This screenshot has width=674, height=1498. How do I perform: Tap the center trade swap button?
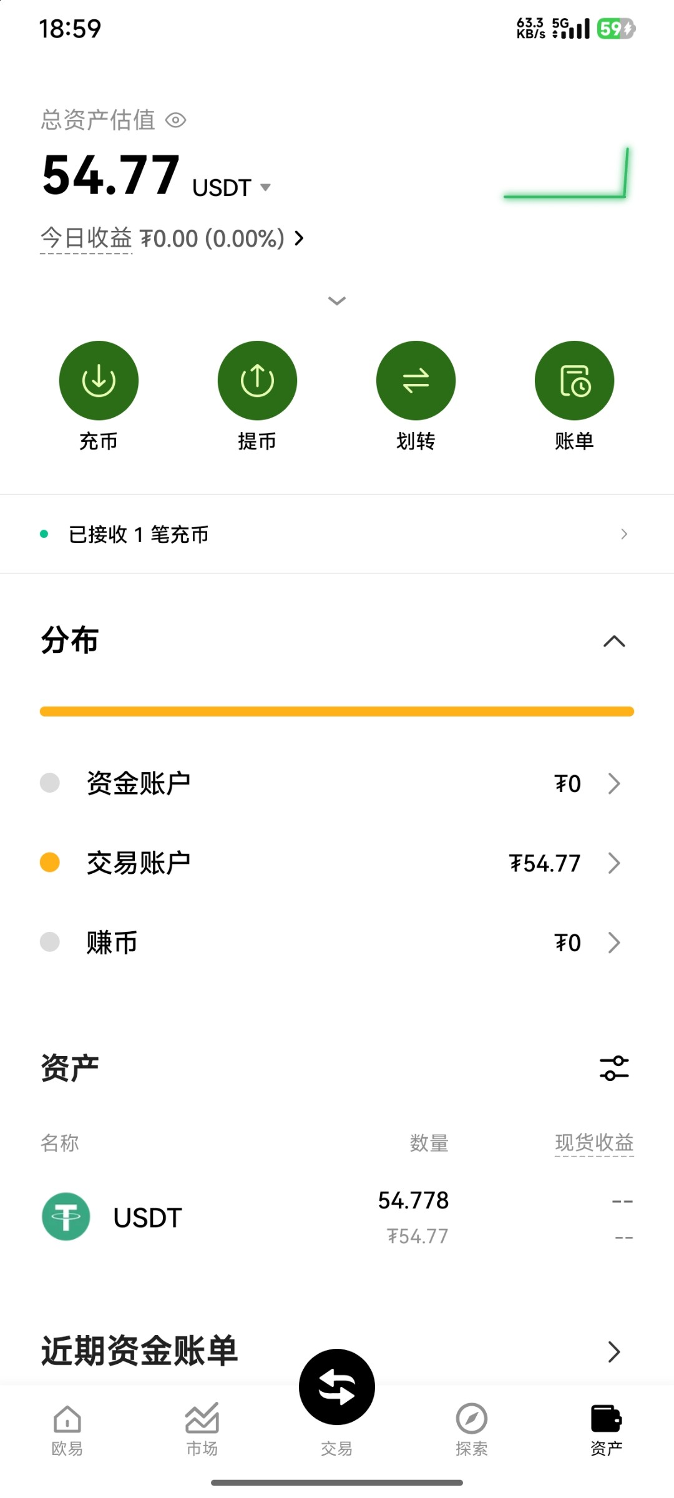(x=337, y=1387)
